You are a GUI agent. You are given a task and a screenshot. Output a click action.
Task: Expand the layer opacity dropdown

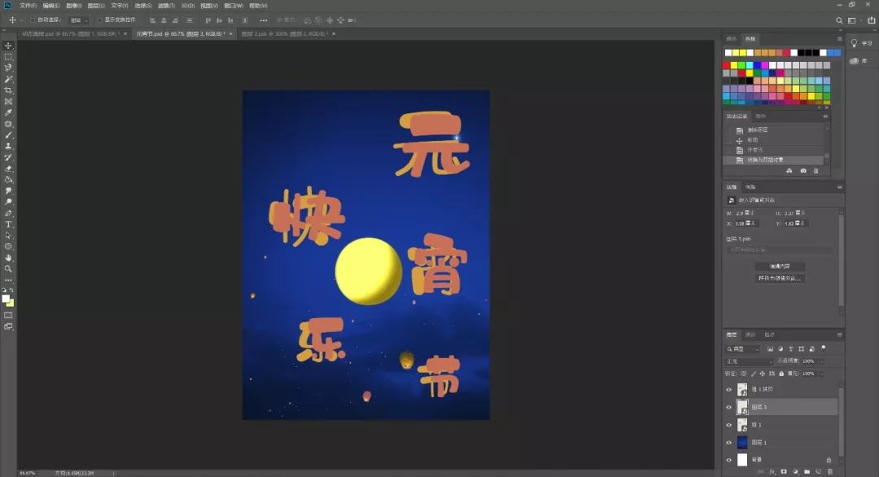tap(821, 361)
